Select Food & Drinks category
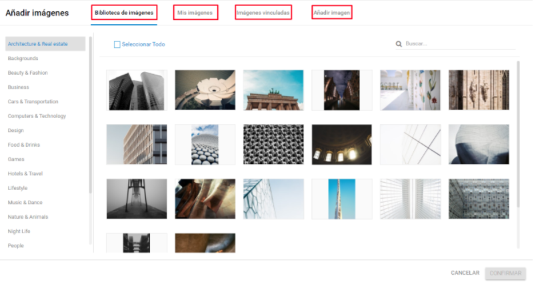This screenshot has width=540, height=284. coord(24,146)
